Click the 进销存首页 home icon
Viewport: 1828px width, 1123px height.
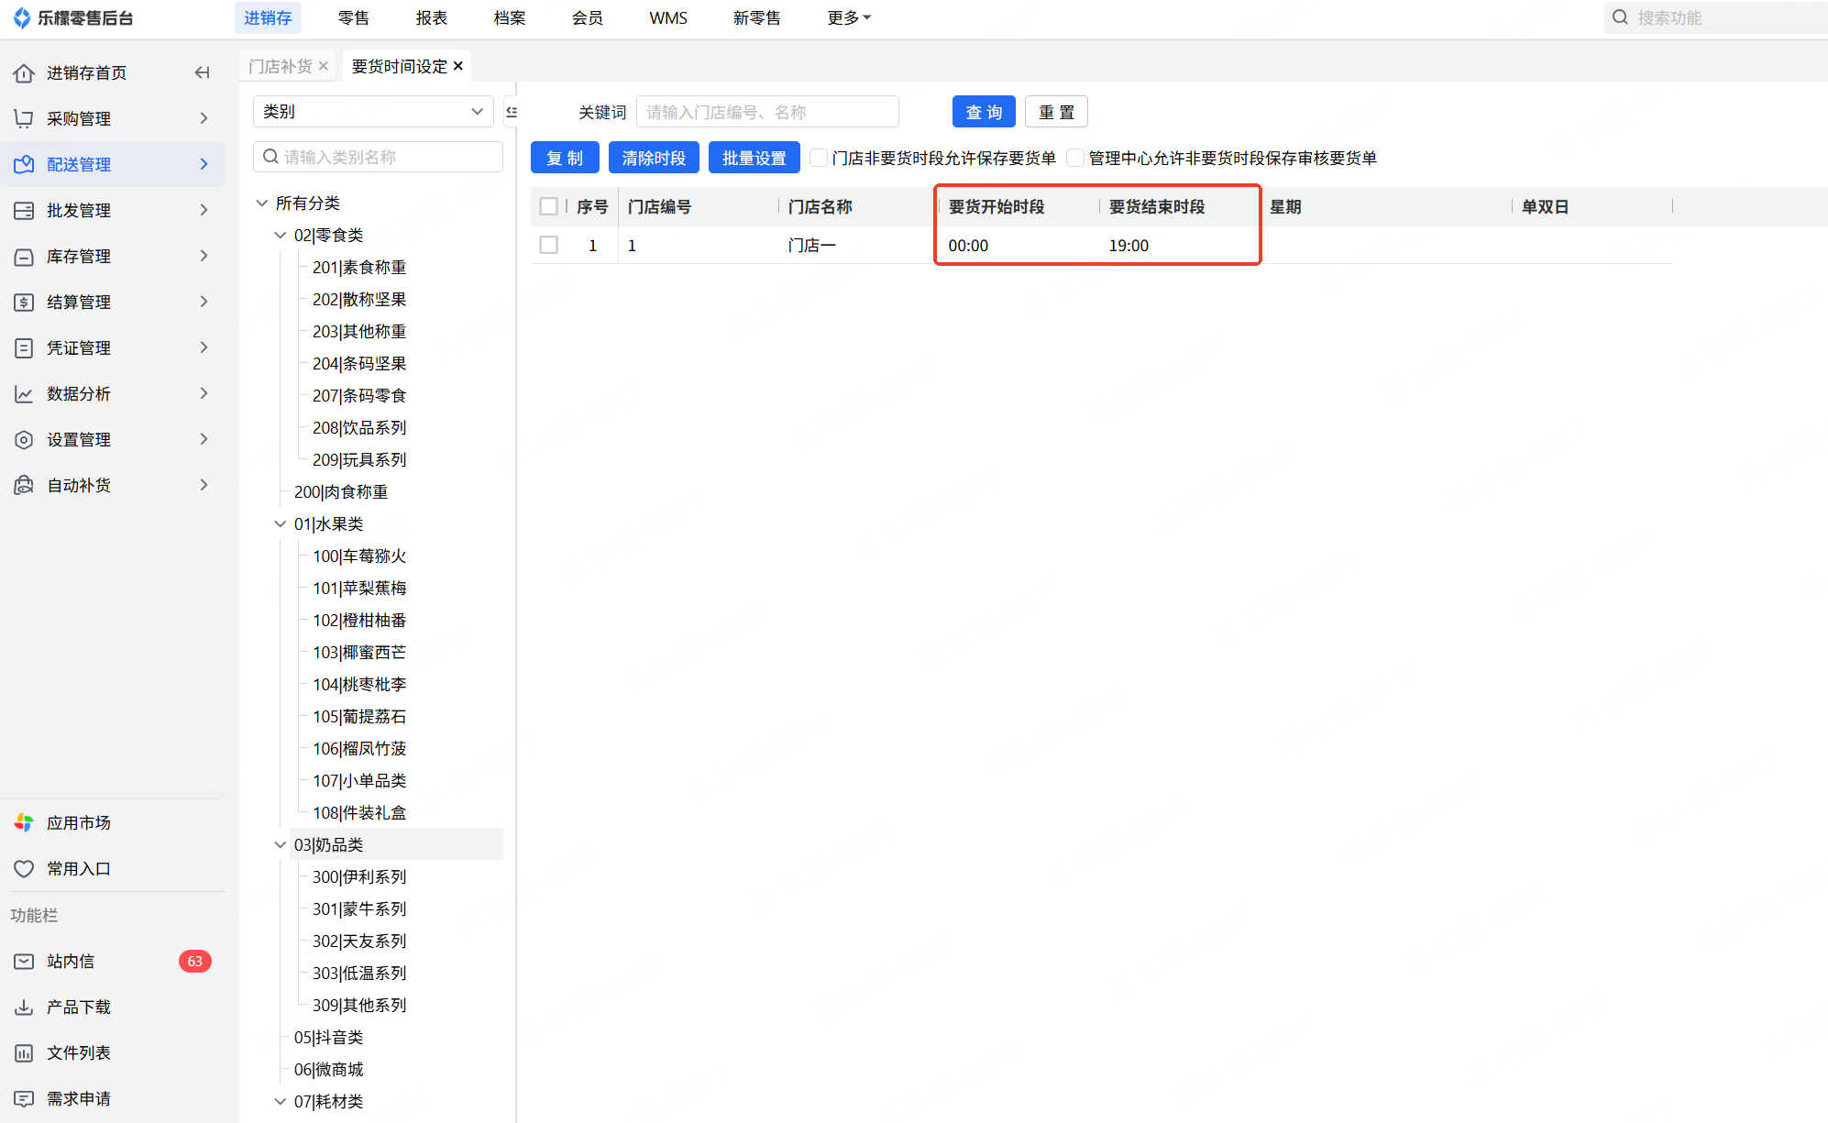24,73
